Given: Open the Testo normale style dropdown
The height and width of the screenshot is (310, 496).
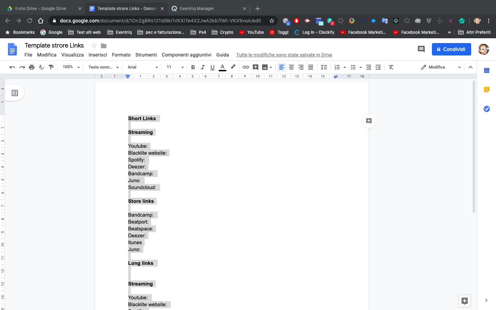Looking at the screenshot, I should pyautogui.click(x=103, y=67).
